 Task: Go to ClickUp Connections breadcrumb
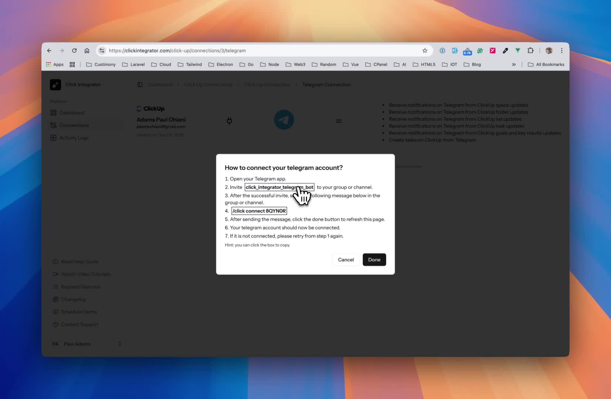(x=208, y=85)
